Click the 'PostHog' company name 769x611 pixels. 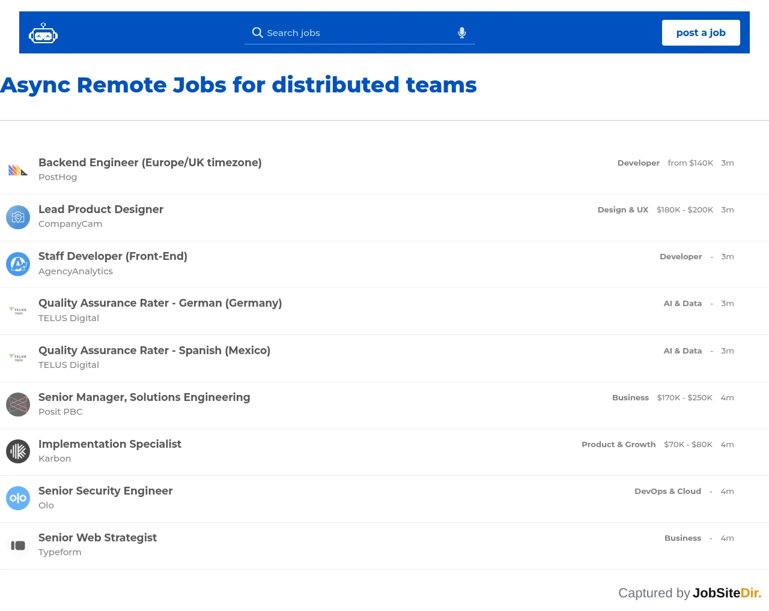(x=58, y=177)
